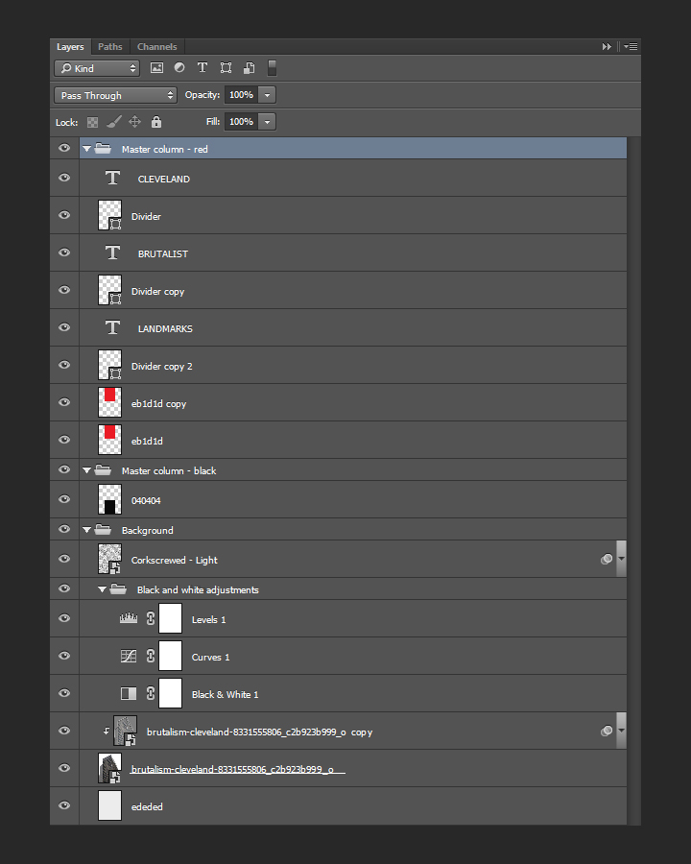Click Levels 1 white layer mask

coord(170,617)
